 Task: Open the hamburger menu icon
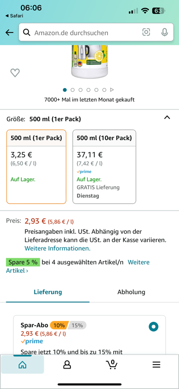(157, 364)
